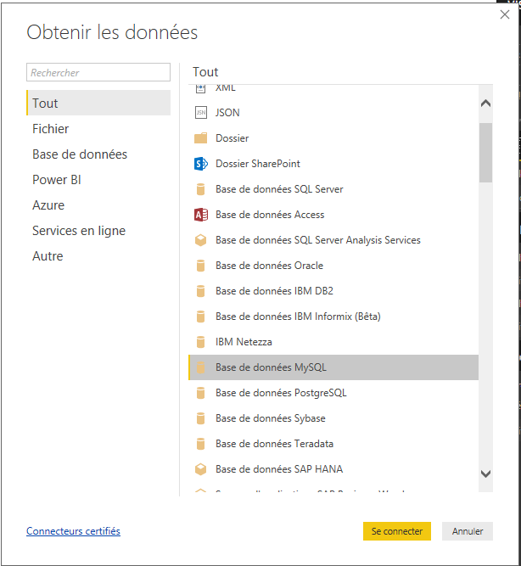Click the IBM DB2 database icon
The width and height of the screenshot is (521, 566).
click(201, 291)
